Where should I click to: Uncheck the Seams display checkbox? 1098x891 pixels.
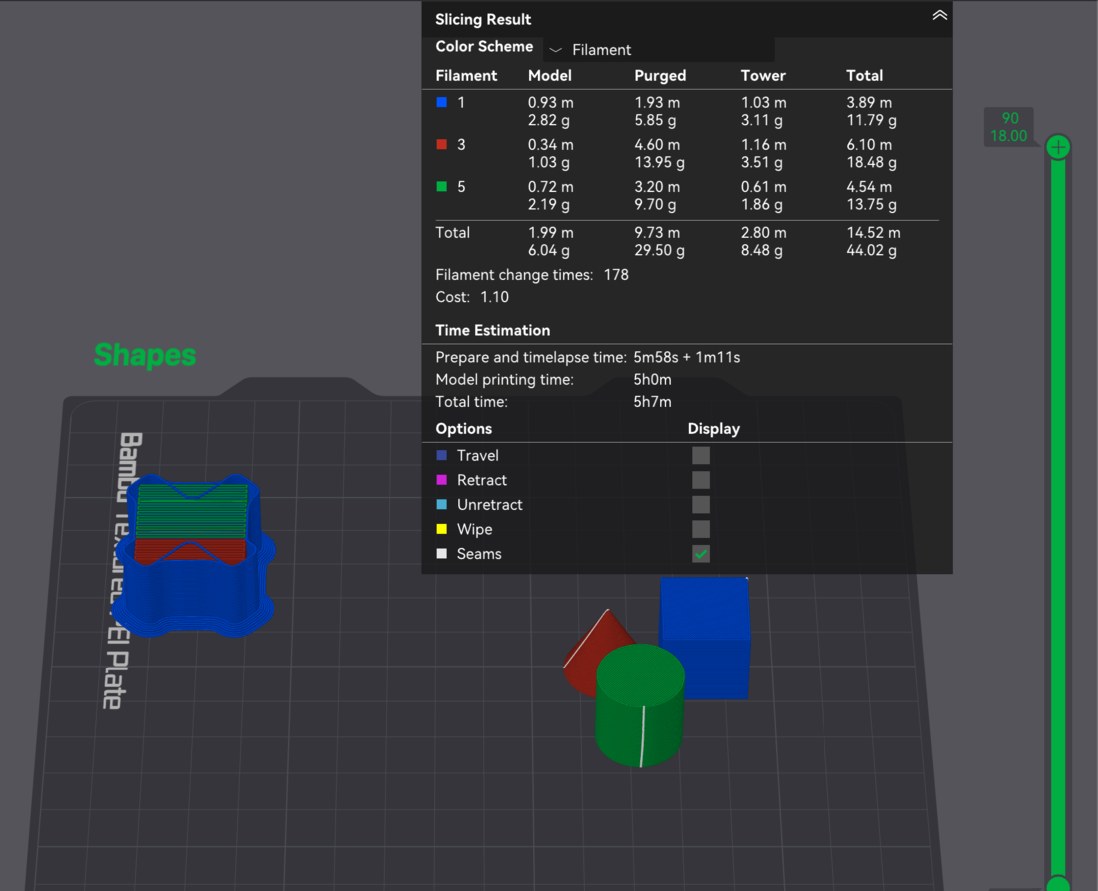click(x=701, y=554)
